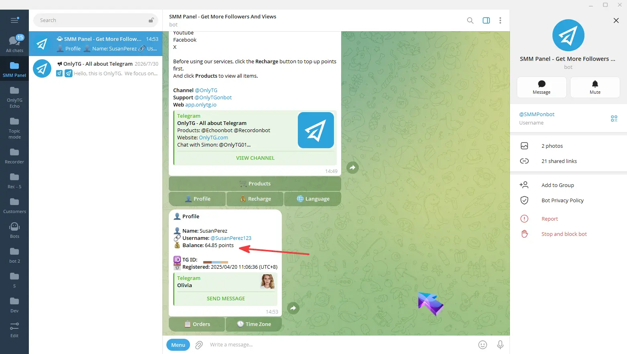View the 21 shared links
Viewport: 627px width, 354px height.
pos(568,161)
